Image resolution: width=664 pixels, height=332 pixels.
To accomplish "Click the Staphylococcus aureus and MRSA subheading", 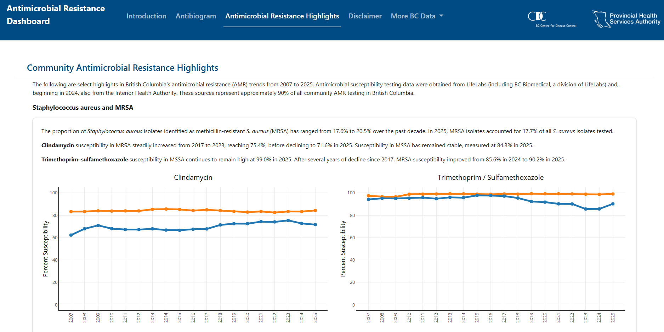I will pos(83,107).
